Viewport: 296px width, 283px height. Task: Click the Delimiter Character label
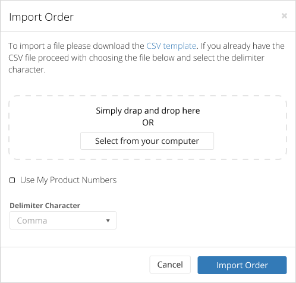[x=45, y=206]
